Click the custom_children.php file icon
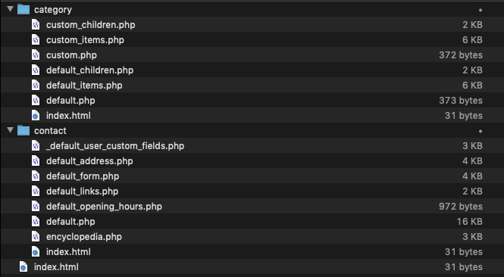Image resolution: width=504 pixels, height=277 pixels. coord(36,25)
